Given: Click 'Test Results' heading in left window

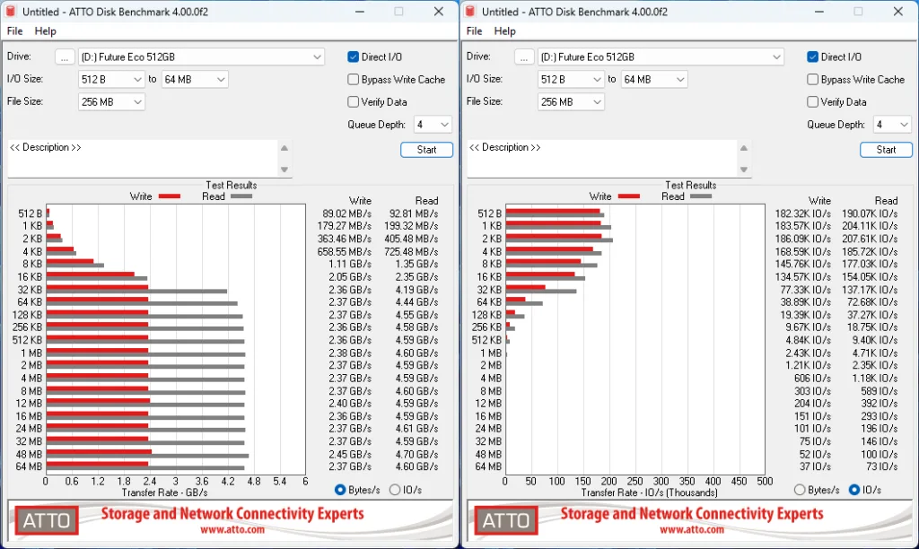Looking at the screenshot, I should click(x=231, y=185).
